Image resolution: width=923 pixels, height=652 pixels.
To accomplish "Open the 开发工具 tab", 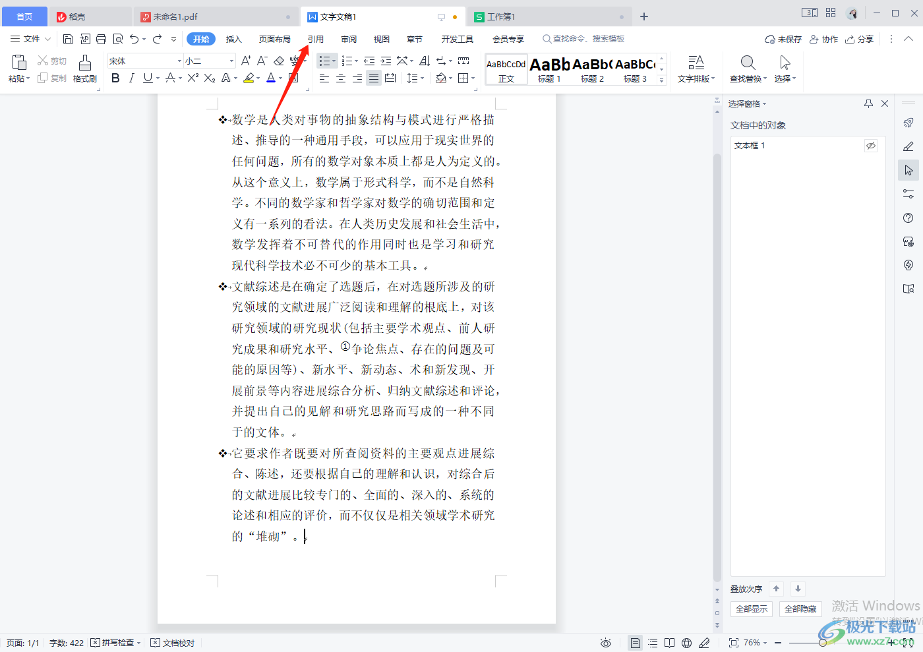I will point(458,39).
